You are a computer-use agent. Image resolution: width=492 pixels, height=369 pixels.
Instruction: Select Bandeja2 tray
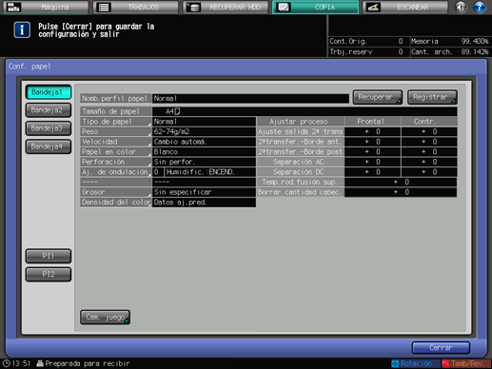[49, 110]
